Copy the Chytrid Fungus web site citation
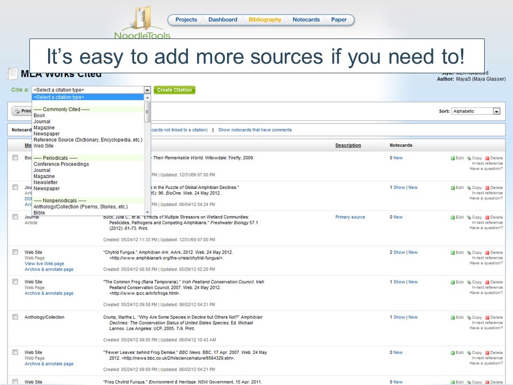Screen dimensions: 513x385 (475, 253)
